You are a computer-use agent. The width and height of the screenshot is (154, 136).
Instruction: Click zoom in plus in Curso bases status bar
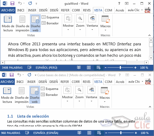click(x=136, y=133)
